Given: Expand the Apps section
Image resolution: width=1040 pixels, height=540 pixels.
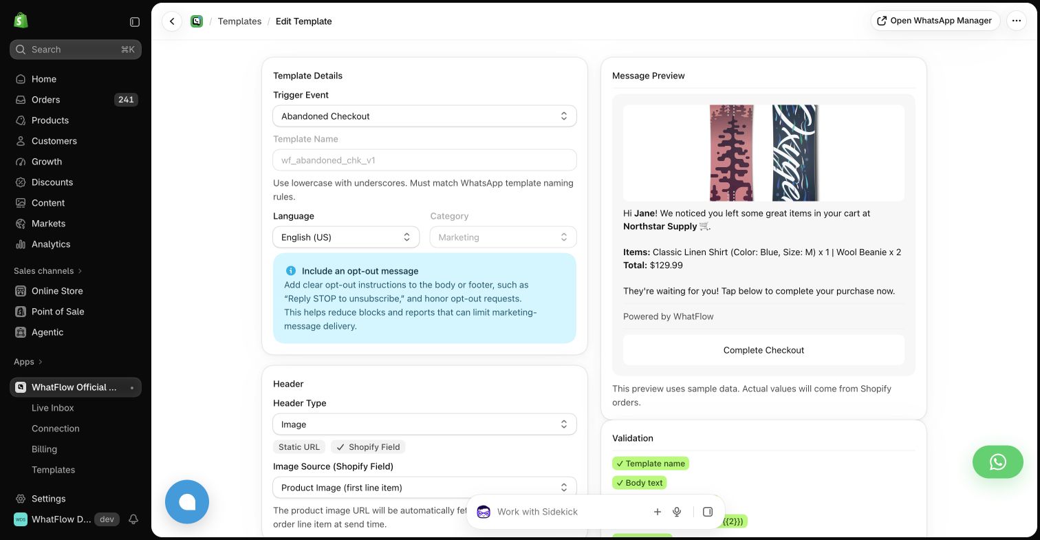Looking at the screenshot, I should pos(28,362).
